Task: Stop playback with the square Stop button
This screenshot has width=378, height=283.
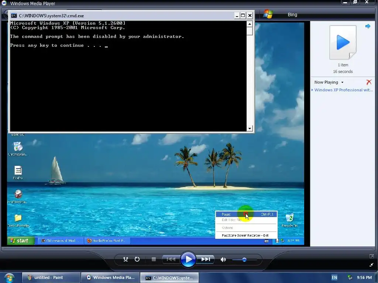Action: click(x=154, y=259)
